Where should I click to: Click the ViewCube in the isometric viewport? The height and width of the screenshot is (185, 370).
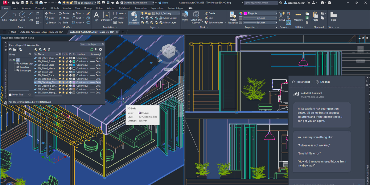pos(168,51)
